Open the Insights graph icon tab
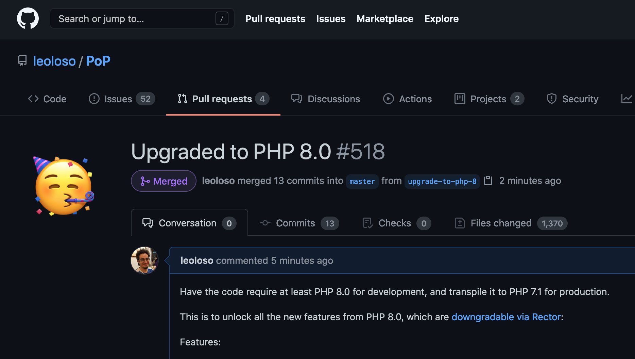 627,99
